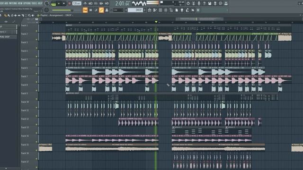Open the Piano roll view icon
Screen dimensions: 303x170
pos(155,10)
